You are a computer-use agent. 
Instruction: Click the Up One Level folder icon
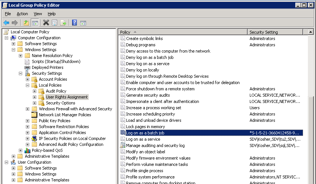pyautogui.click(x=26, y=23)
